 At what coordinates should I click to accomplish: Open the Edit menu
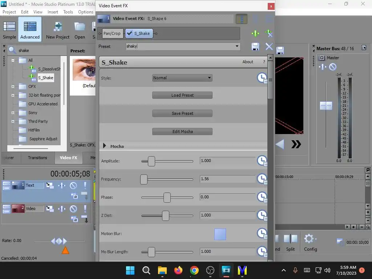pos(24,12)
